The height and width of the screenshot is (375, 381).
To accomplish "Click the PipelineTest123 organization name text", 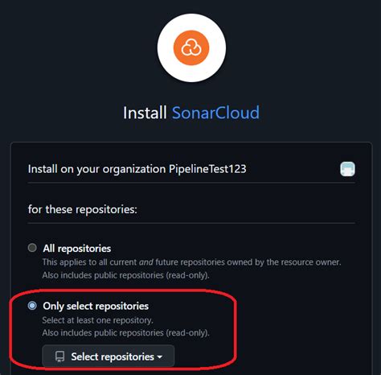I will 207,169.
